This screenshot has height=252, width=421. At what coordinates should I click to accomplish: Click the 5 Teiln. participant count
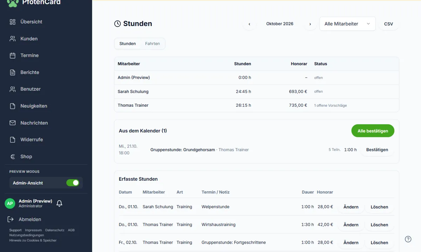[335, 150]
